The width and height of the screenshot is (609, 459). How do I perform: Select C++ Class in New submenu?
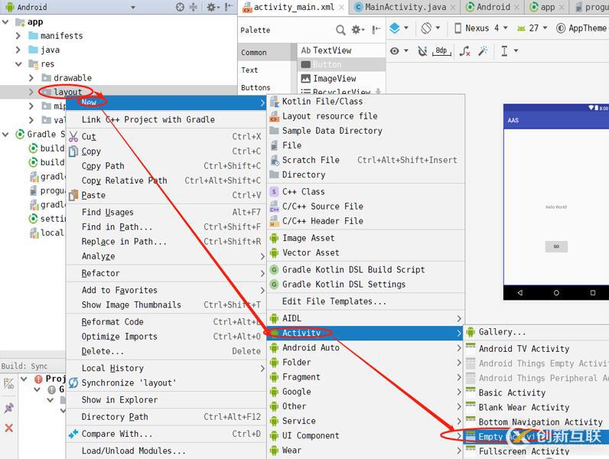pos(366,192)
